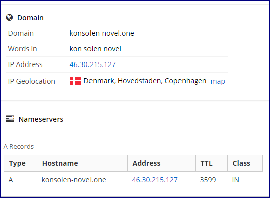The height and width of the screenshot is (198, 270).
Task: Click the TTL column header
Action: [x=211, y=163]
